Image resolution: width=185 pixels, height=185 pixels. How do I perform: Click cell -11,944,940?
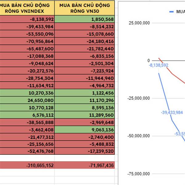point(84,78)
